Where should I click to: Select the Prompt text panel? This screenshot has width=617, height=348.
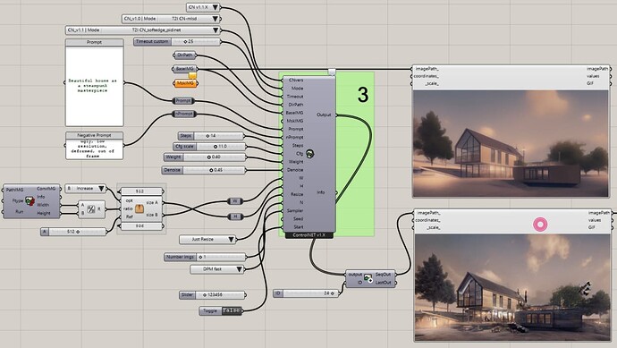click(x=95, y=82)
